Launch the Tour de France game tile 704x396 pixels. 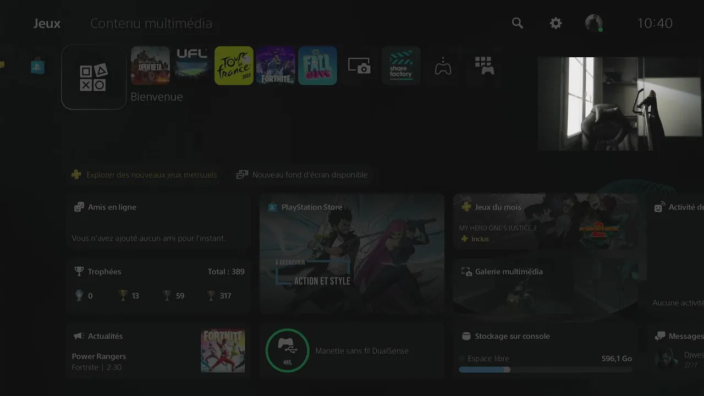pos(234,65)
